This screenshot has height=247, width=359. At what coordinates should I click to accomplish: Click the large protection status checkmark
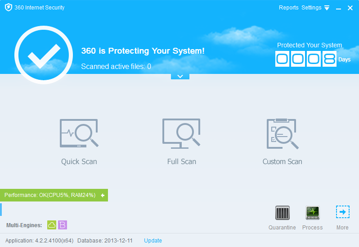[x=44, y=55]
